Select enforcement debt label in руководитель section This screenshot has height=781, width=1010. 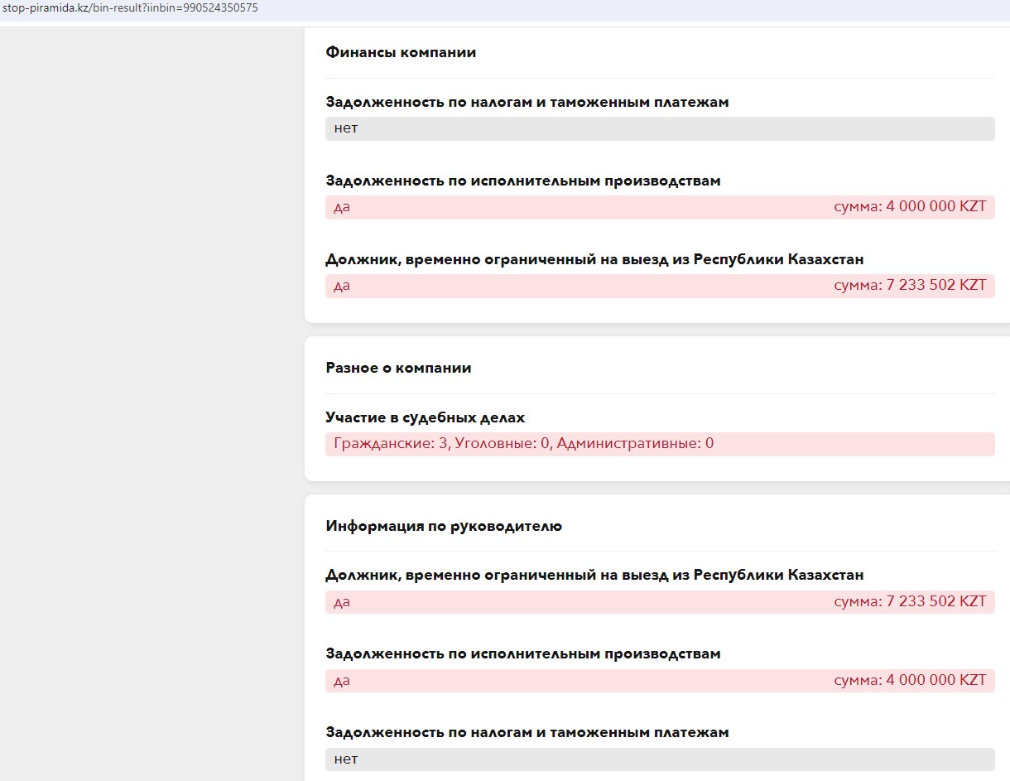[522, 653]
